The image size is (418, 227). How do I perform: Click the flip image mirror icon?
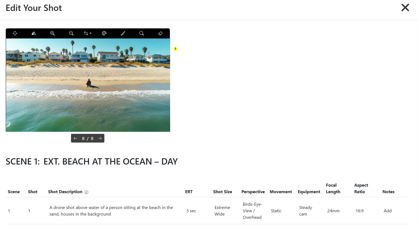click(x=34, y=33)
